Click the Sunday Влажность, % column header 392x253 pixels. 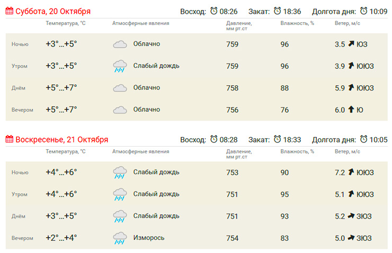297,151
